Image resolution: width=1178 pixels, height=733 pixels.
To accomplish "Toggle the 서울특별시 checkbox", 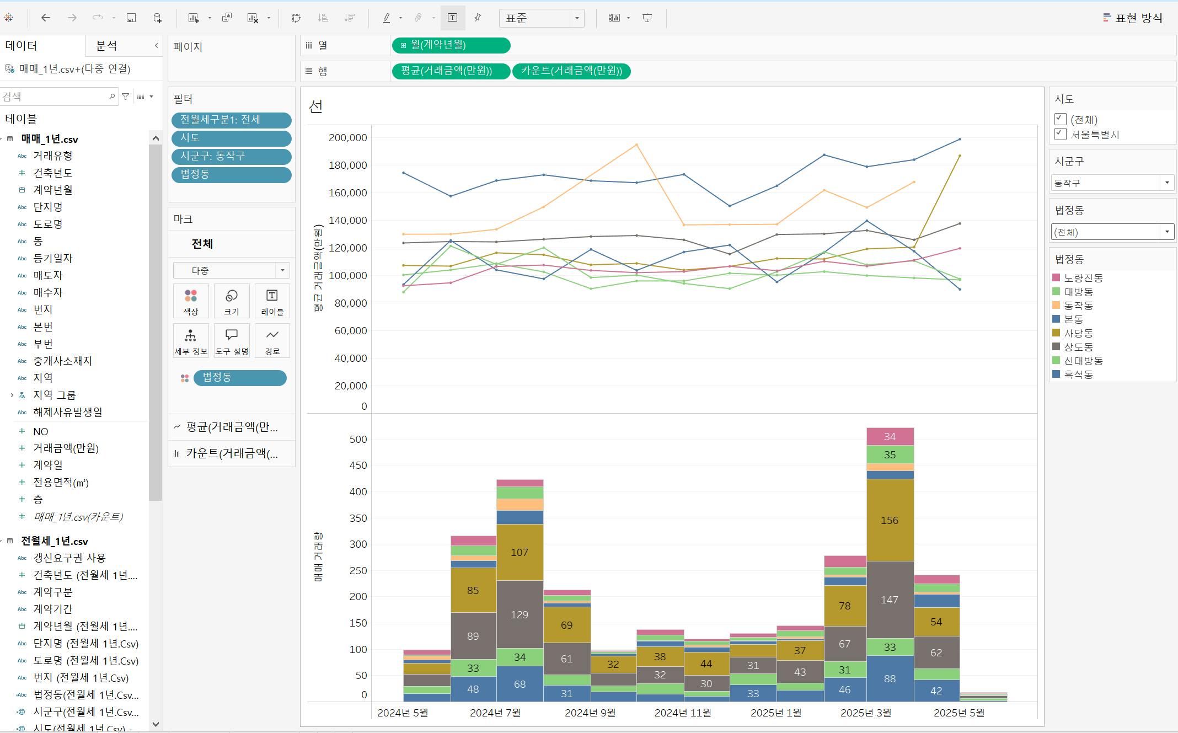I will click(1060, 134).
